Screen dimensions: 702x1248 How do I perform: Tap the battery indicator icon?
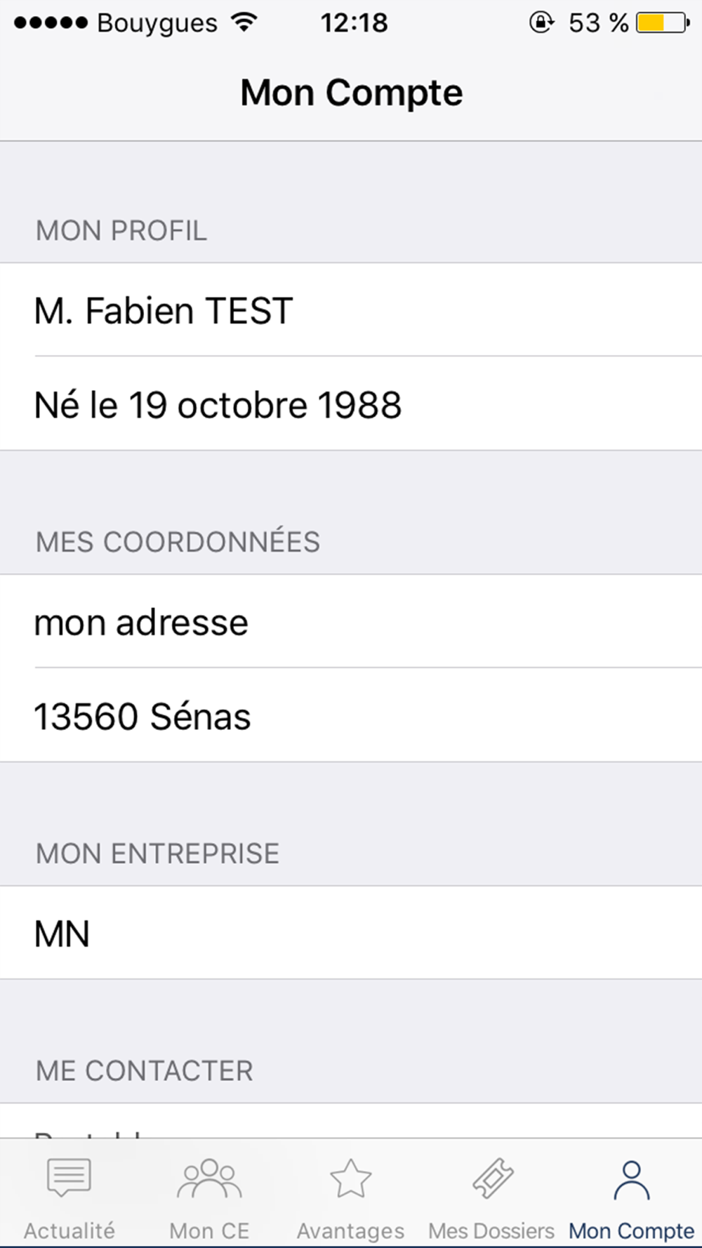coord(663,22)
